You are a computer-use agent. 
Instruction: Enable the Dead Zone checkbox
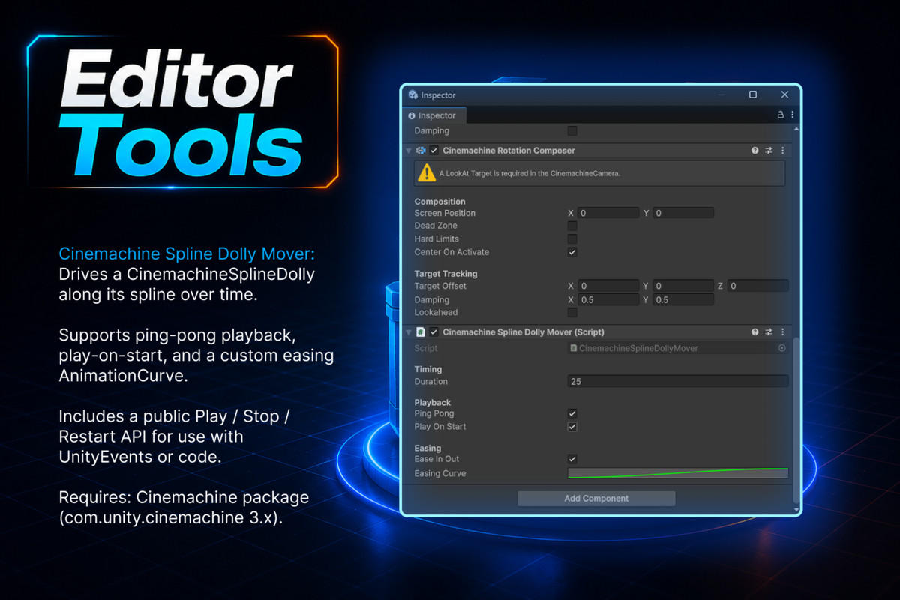[x=572, y=226]
